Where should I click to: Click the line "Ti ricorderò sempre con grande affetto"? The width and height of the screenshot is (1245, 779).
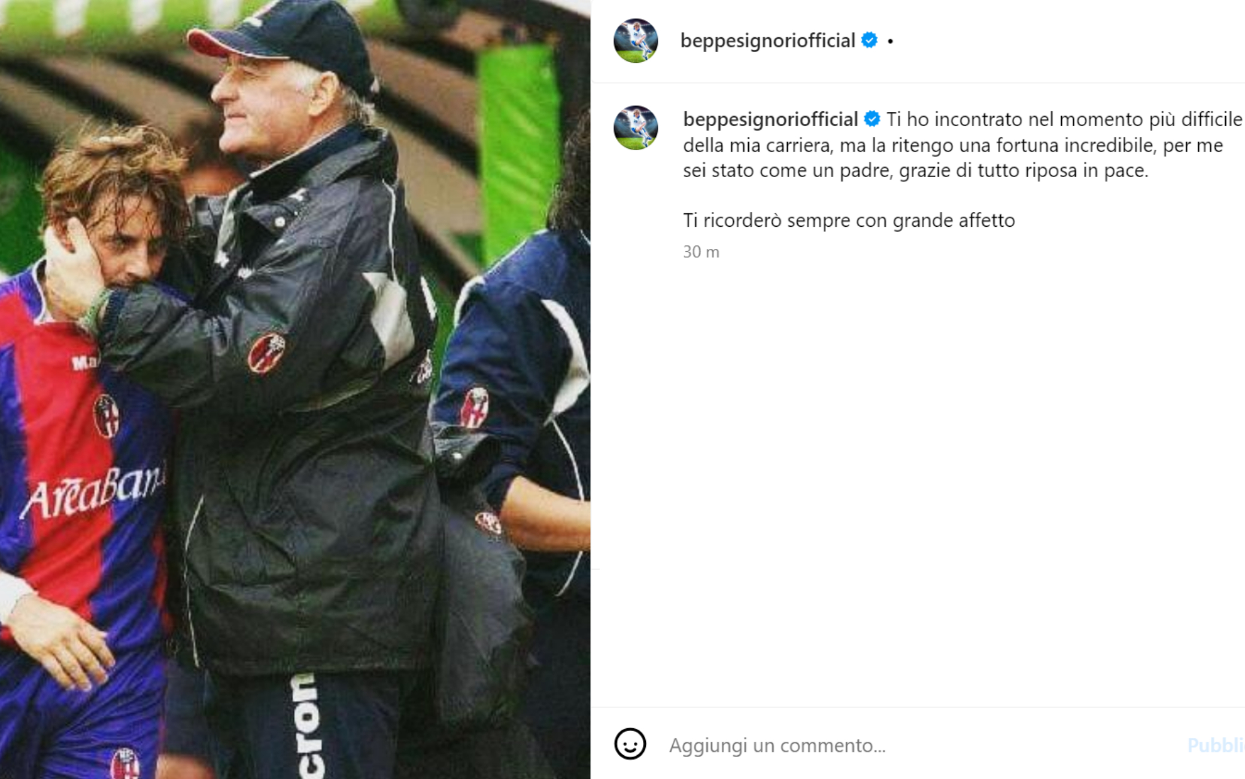pyautogui.click(x=849, y=220)
